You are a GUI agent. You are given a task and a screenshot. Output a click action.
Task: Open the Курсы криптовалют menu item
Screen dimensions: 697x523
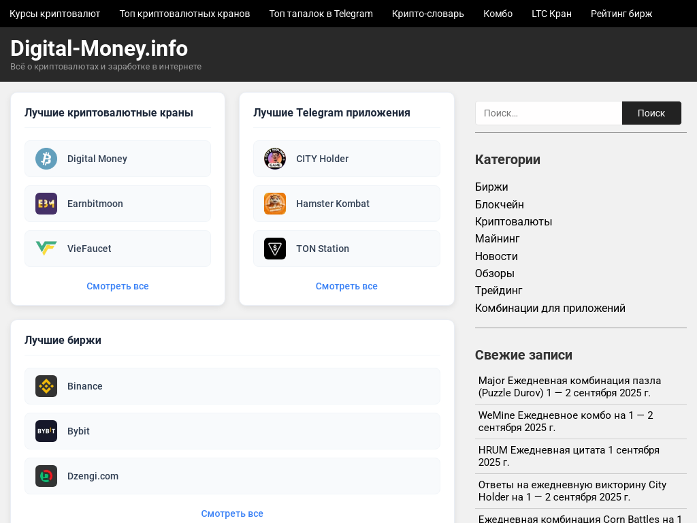(x=54, y=14)
